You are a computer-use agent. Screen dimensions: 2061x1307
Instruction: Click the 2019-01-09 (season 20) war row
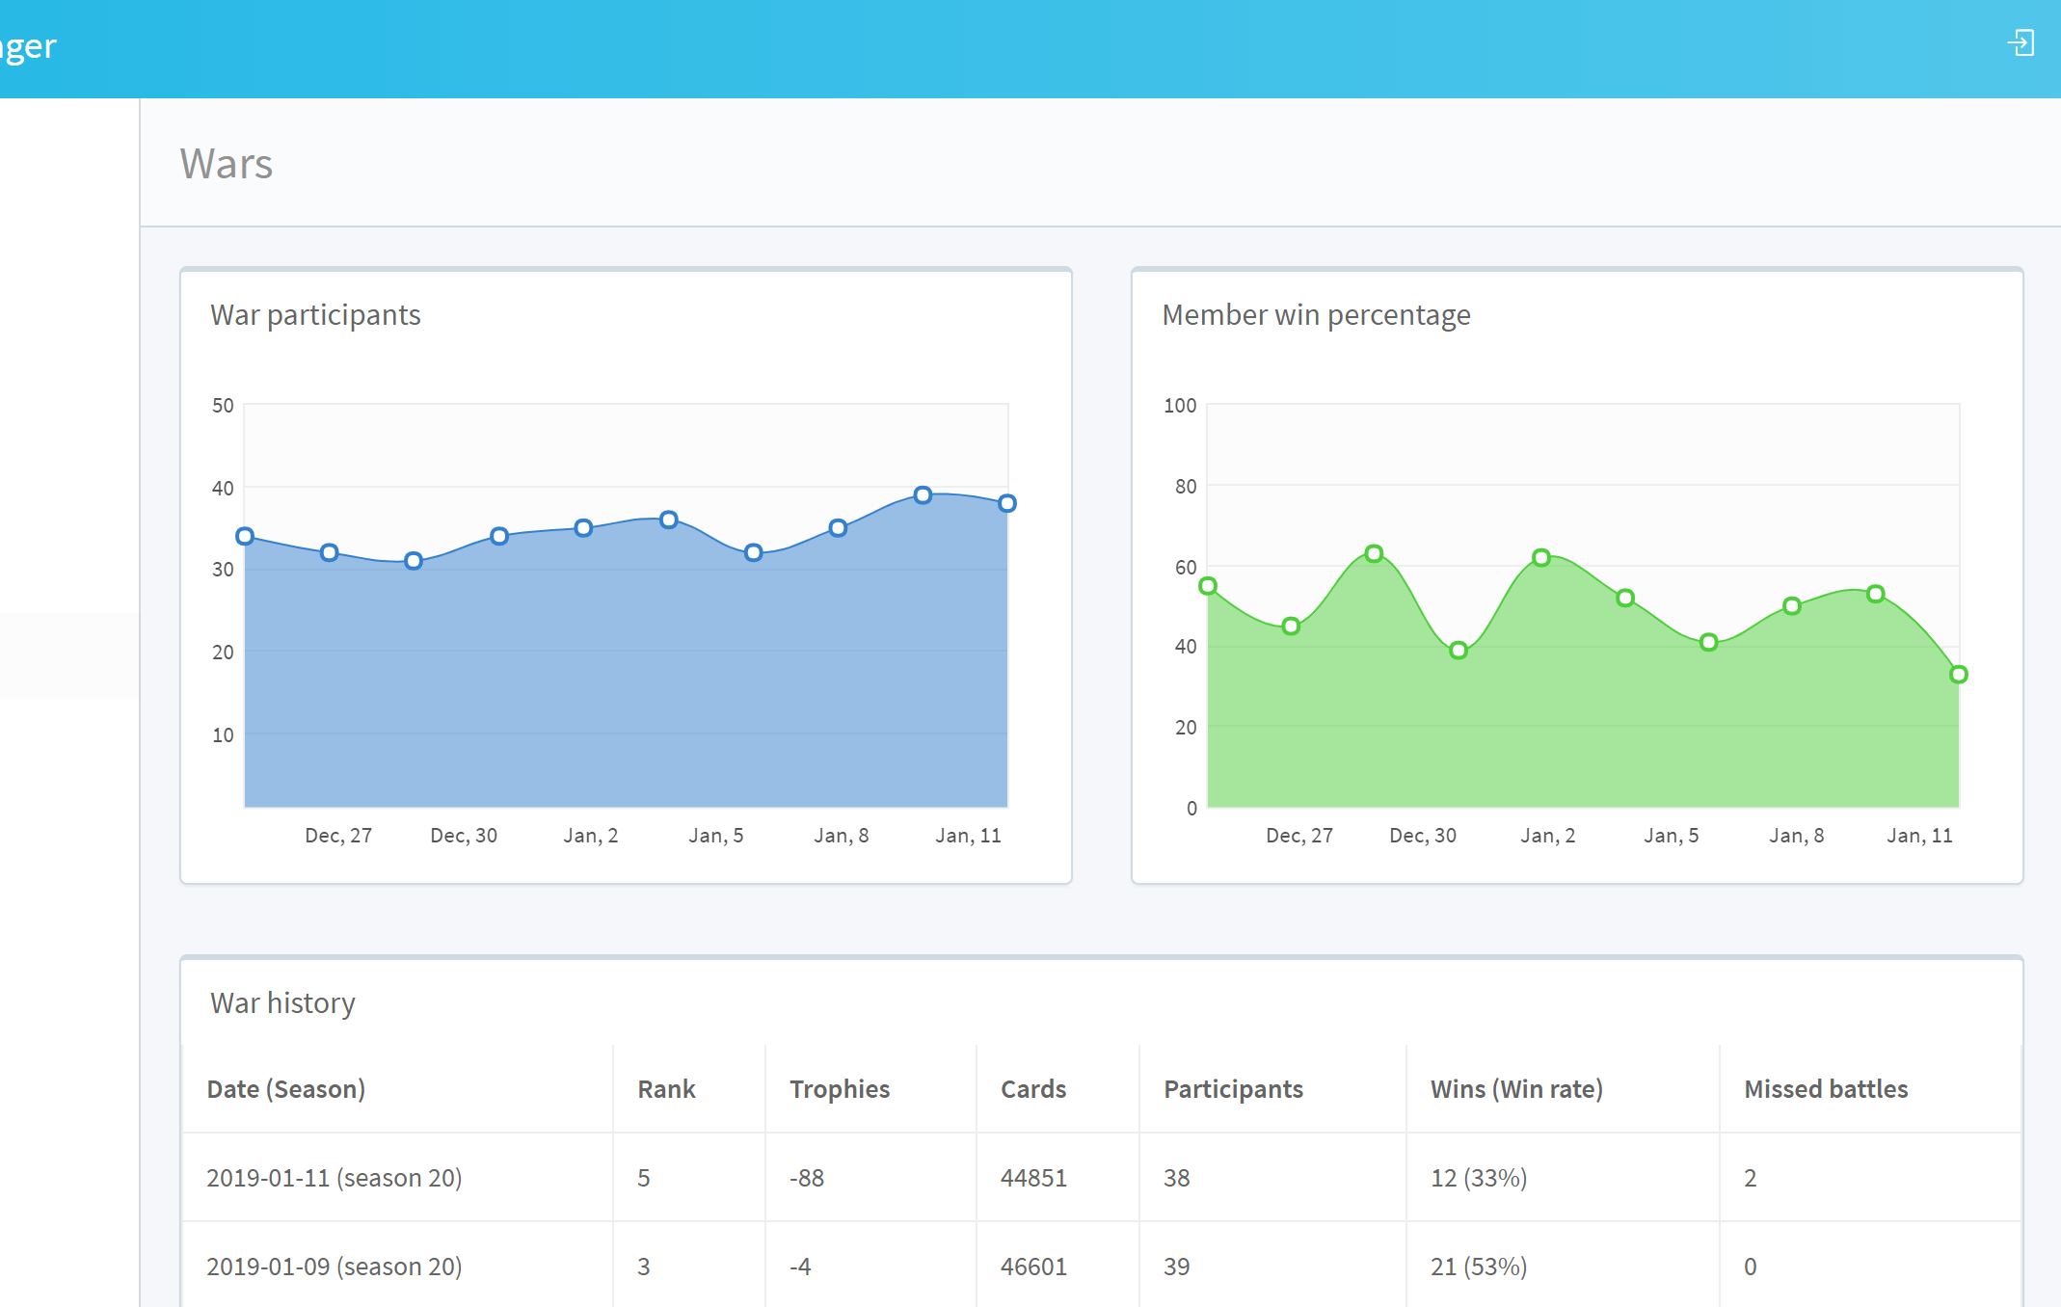(334, 1267)
